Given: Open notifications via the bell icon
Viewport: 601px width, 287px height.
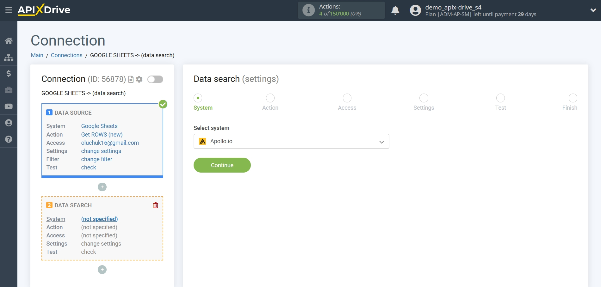Looking at the screenshot, I should [395, 10].
